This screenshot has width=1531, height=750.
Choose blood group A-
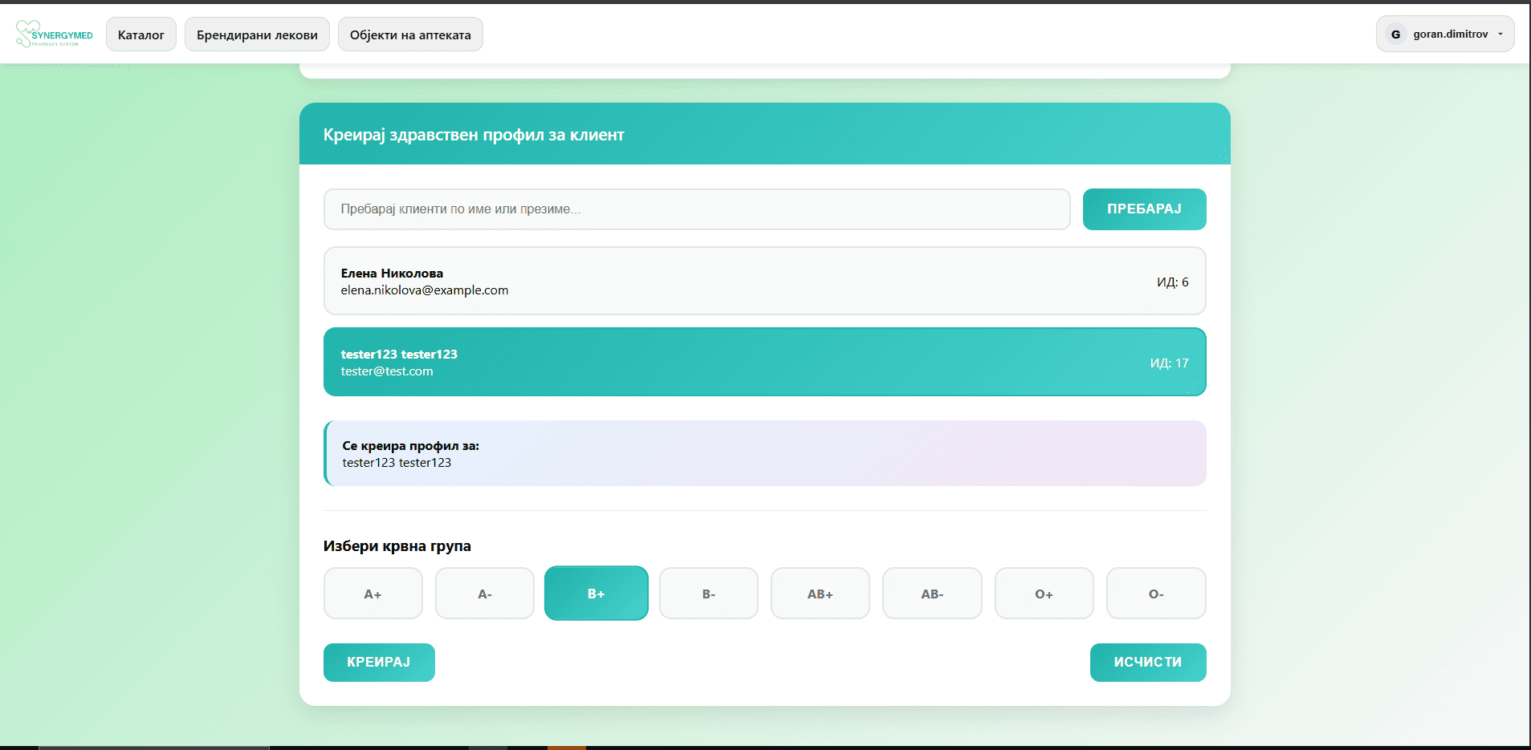(x=484, y=594)
